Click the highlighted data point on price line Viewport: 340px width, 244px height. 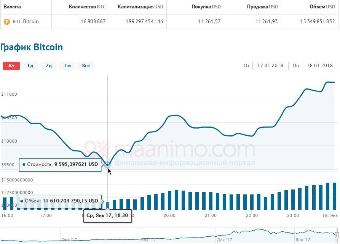[108, 165]
